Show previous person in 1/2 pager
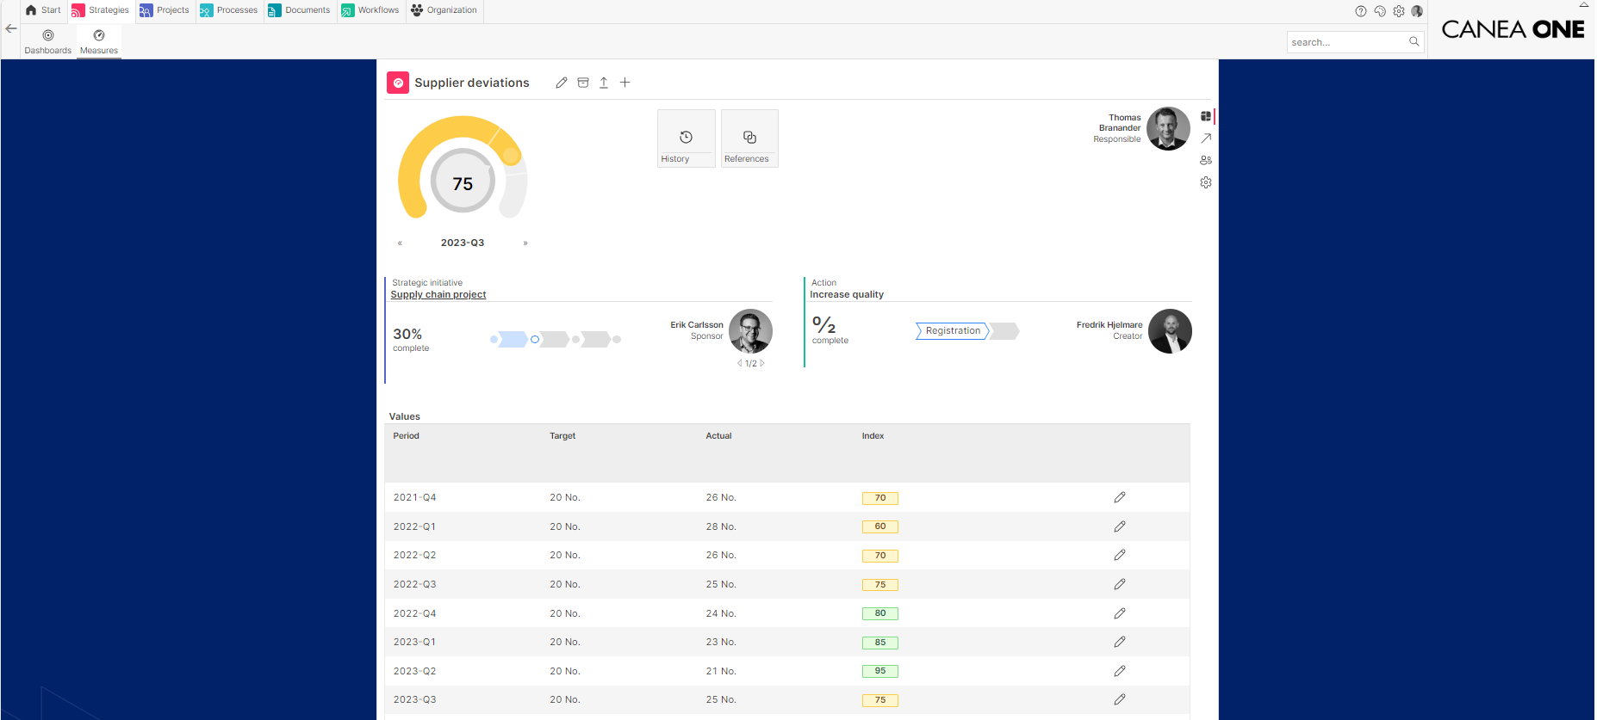The image size is (1597, 720). [739, 363]
